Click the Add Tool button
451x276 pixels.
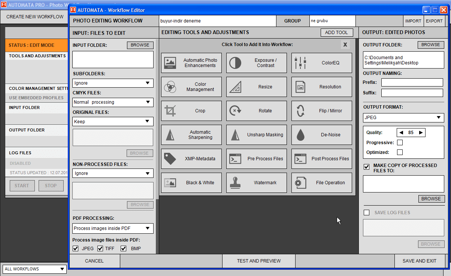pyautogui.click(x=337, y=33)
